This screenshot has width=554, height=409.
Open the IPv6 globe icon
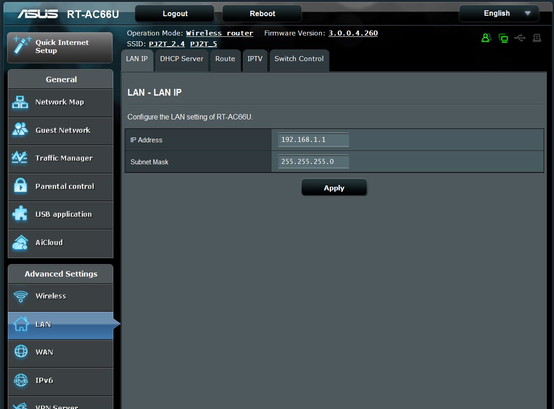pyautogui.click(x=21, y=380)
